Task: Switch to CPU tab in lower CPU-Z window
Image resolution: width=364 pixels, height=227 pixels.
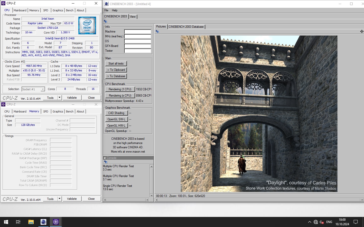Action: [7, 111]
